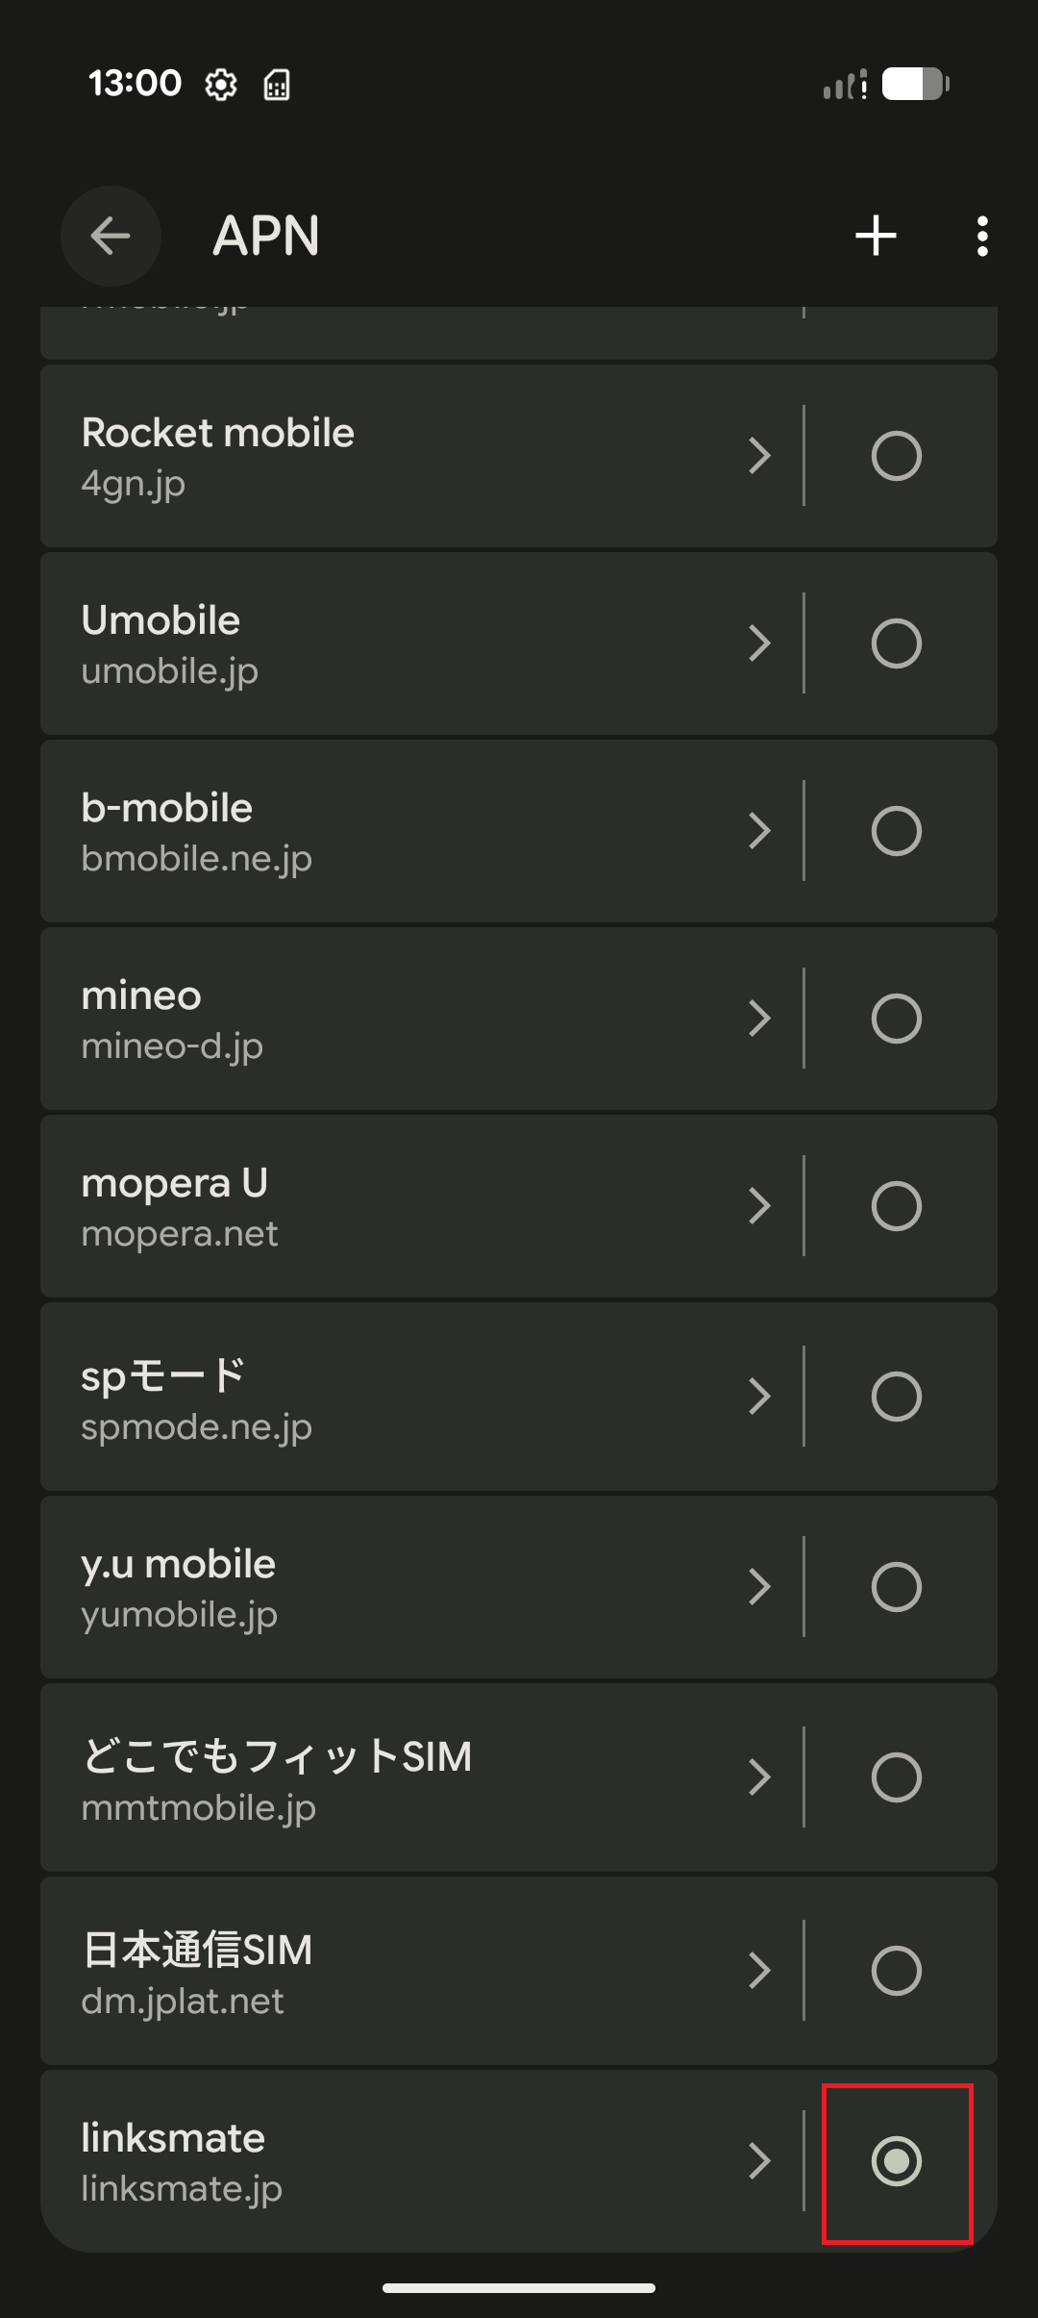Tap the settings gear in status bar
Image resolution: width=1038 pixels, height=2318 pixels.
221,85
